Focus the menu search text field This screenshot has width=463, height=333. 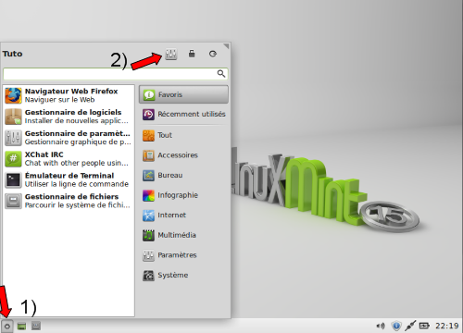click(116, 74)
